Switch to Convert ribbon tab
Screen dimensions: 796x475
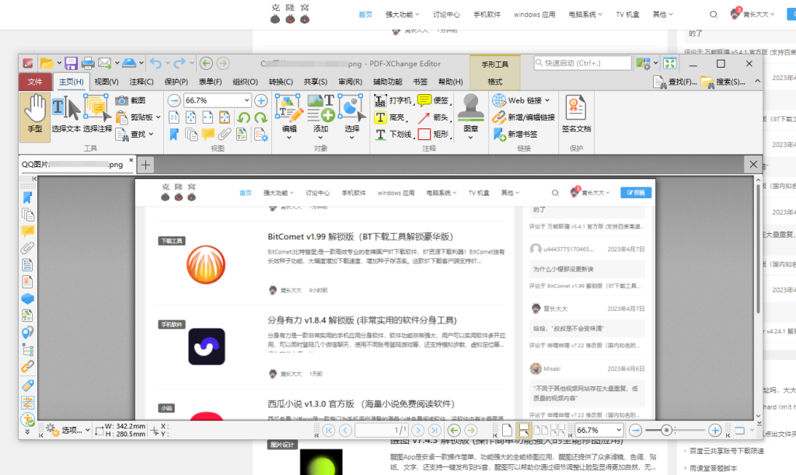point(281,81)
